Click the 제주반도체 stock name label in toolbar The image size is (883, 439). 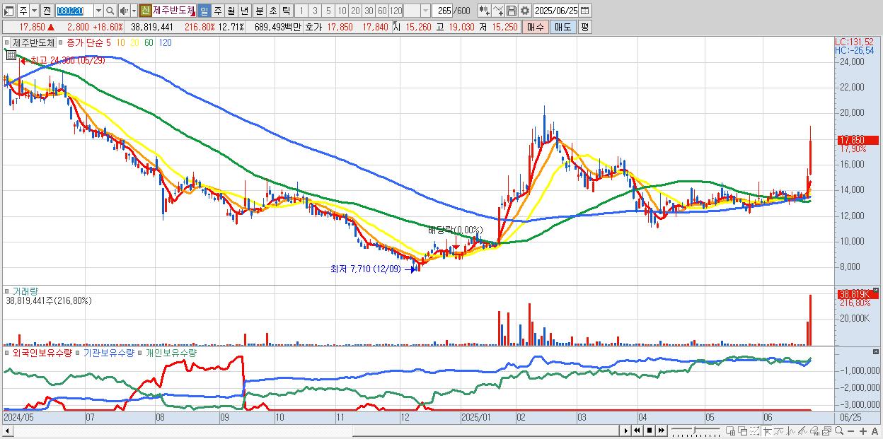[173, 11]
